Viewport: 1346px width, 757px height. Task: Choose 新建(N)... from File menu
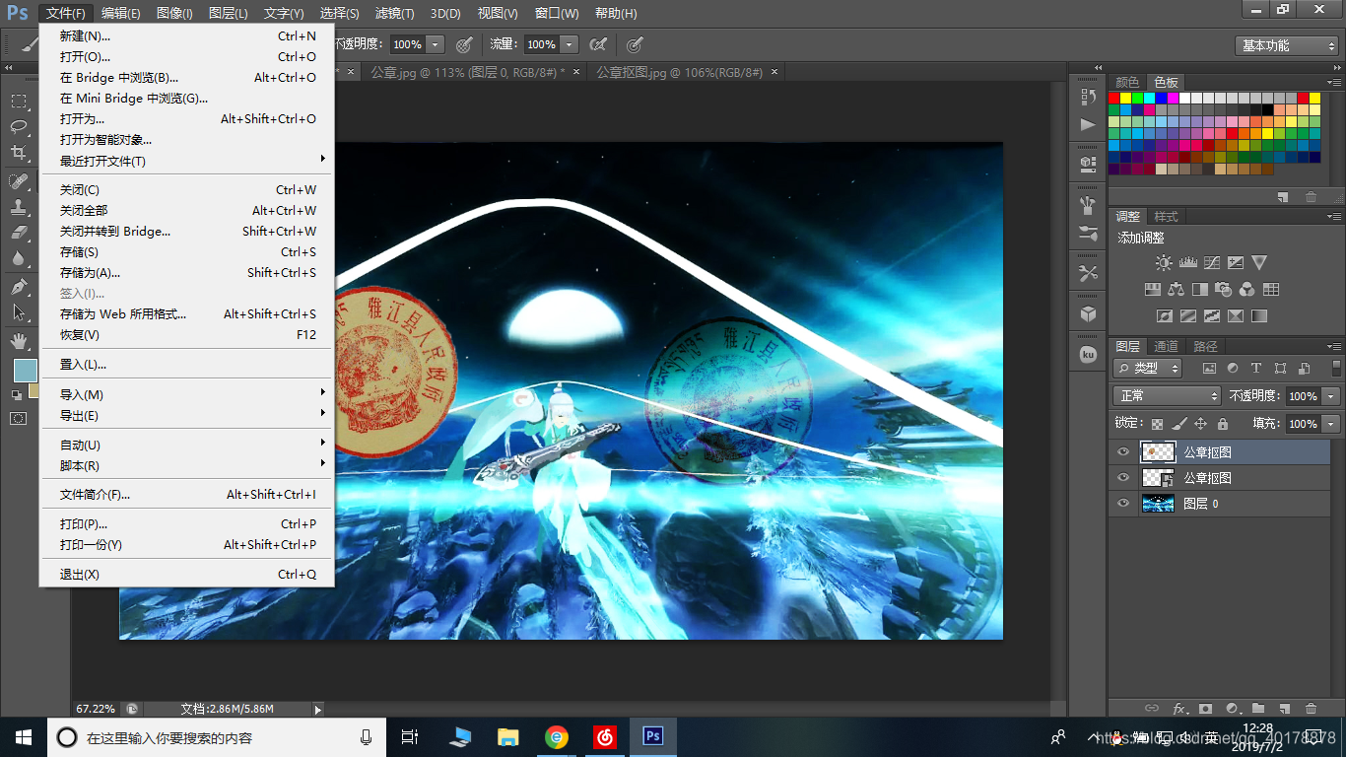pos(187,35)
